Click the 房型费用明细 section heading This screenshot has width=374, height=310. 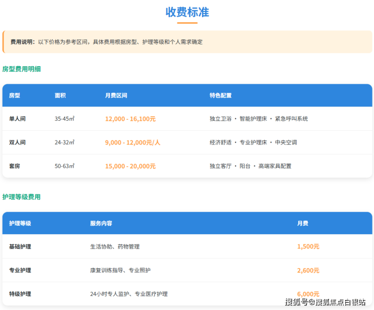(x=21, y=69)
